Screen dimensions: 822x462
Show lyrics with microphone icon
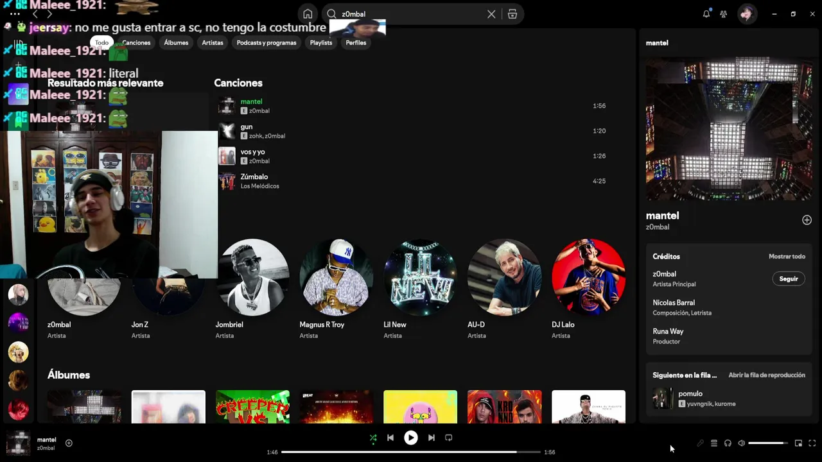pos(700,443)
